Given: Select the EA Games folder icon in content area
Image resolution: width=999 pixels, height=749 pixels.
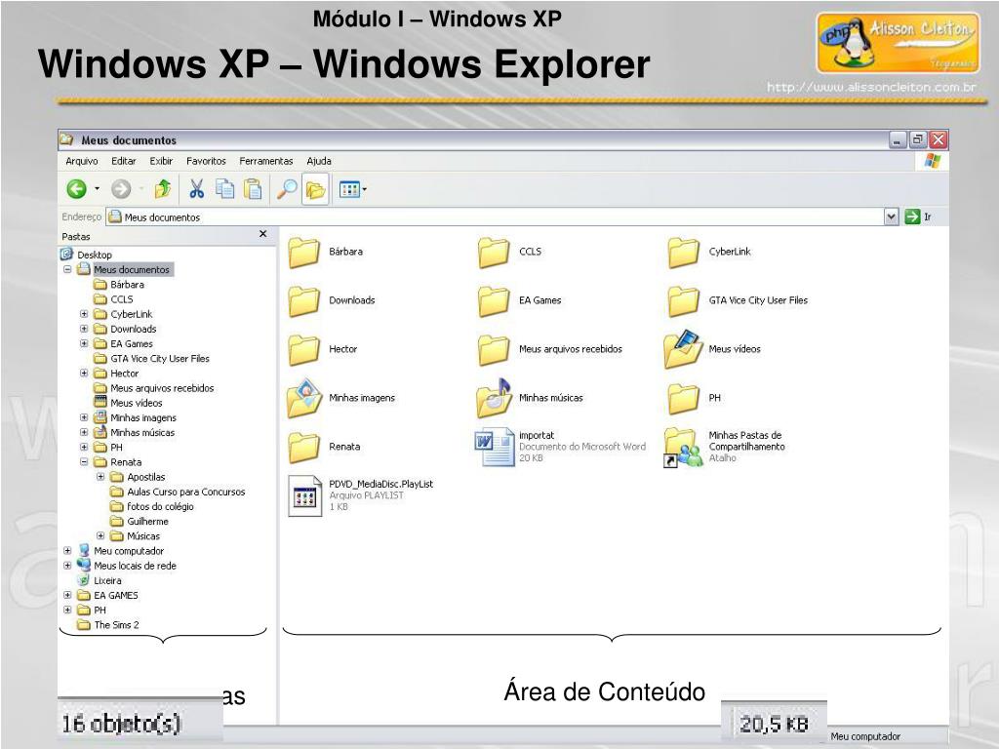Looking at the screenshot, I should (494, 300).
